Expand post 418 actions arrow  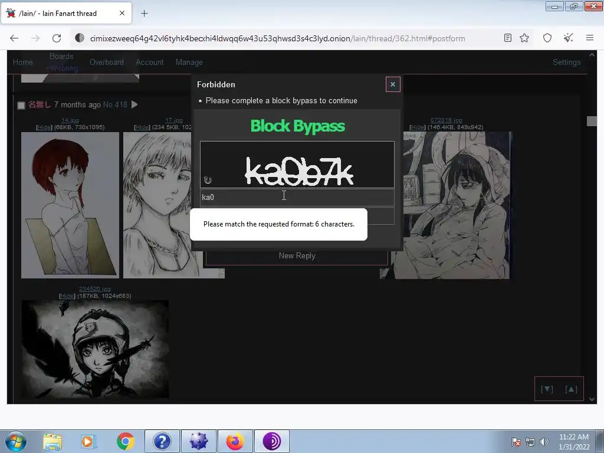pos(134,104)
